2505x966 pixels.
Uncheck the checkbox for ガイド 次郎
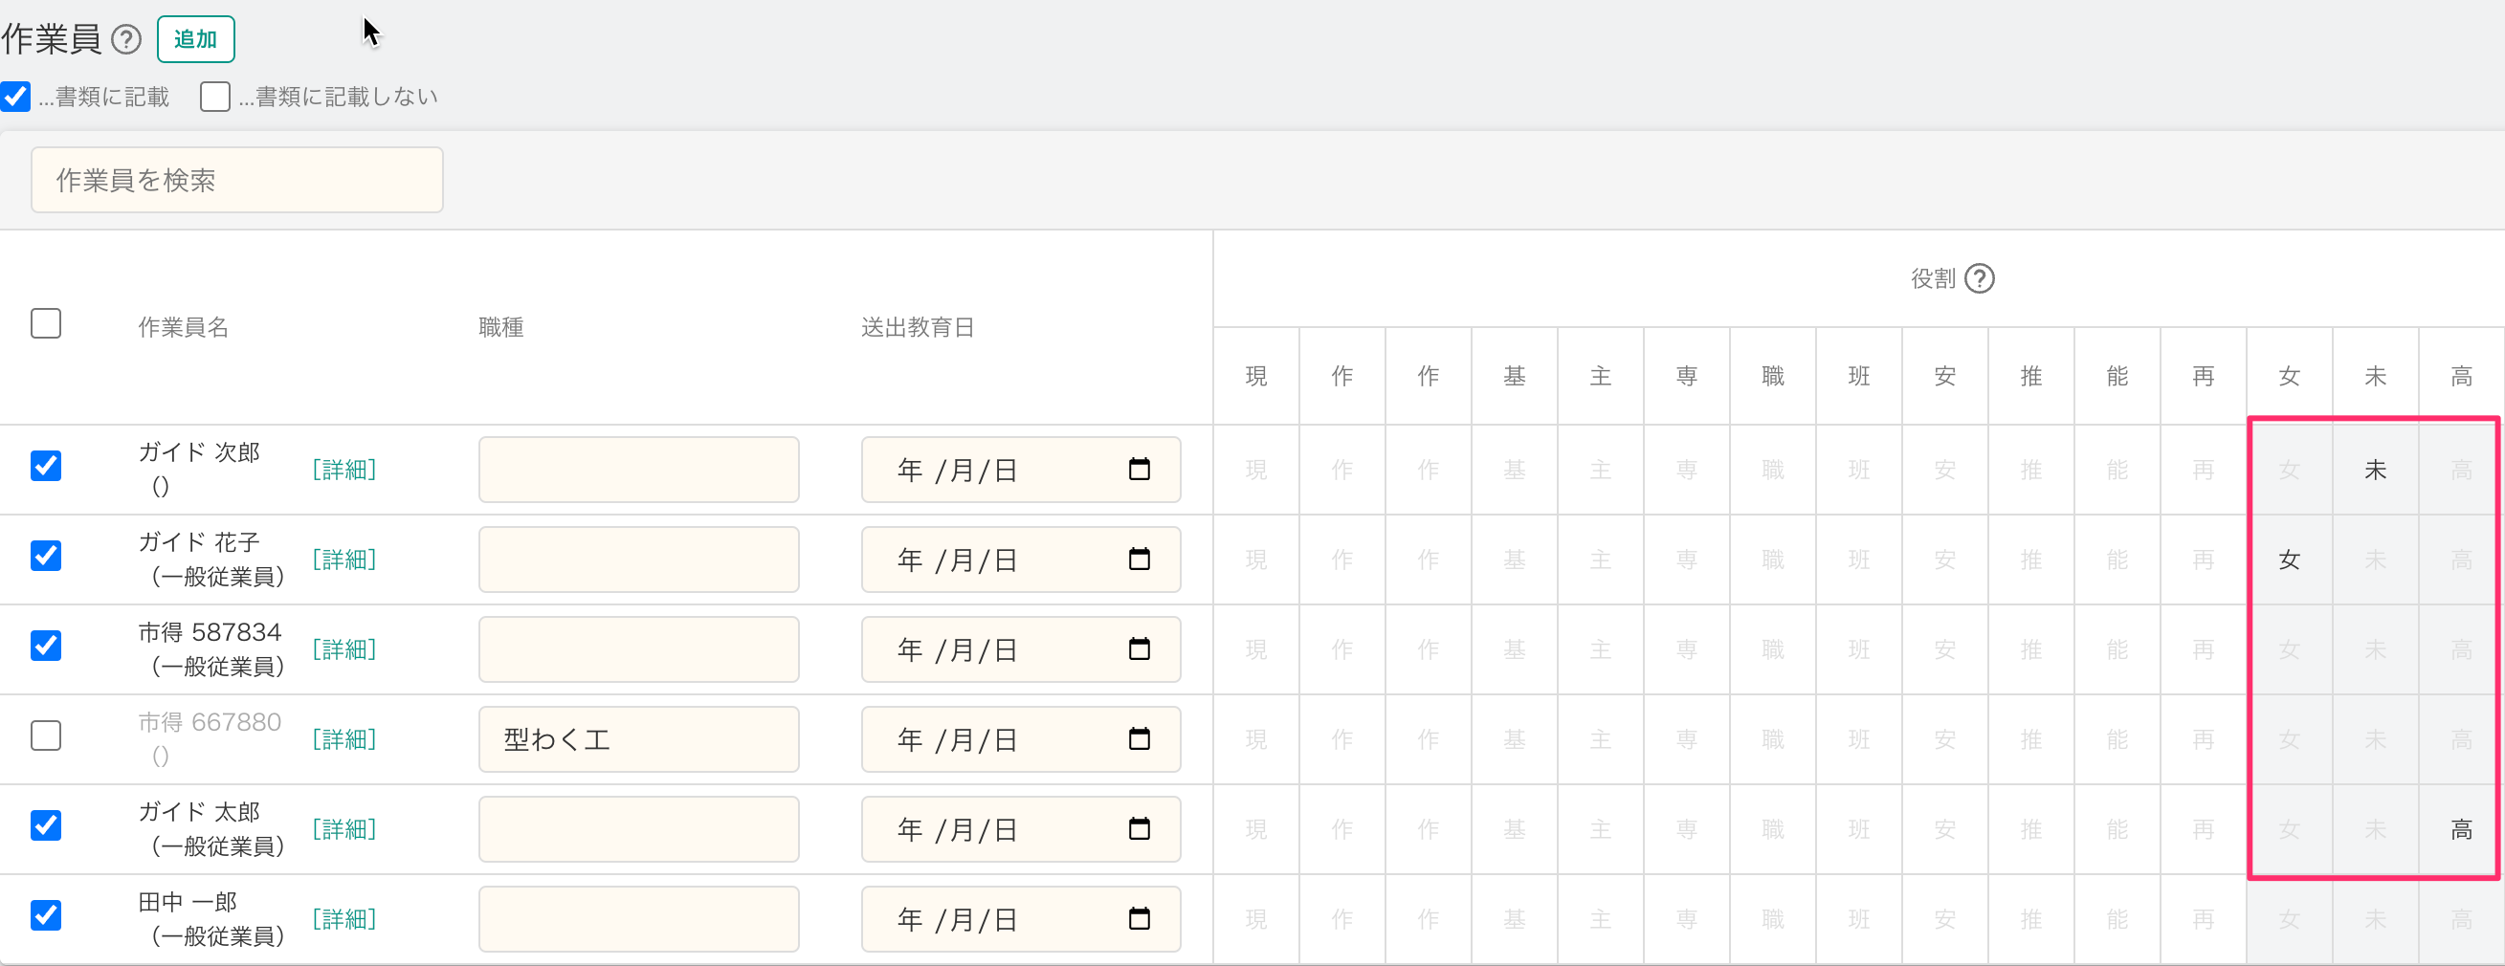tap(46, 466)
